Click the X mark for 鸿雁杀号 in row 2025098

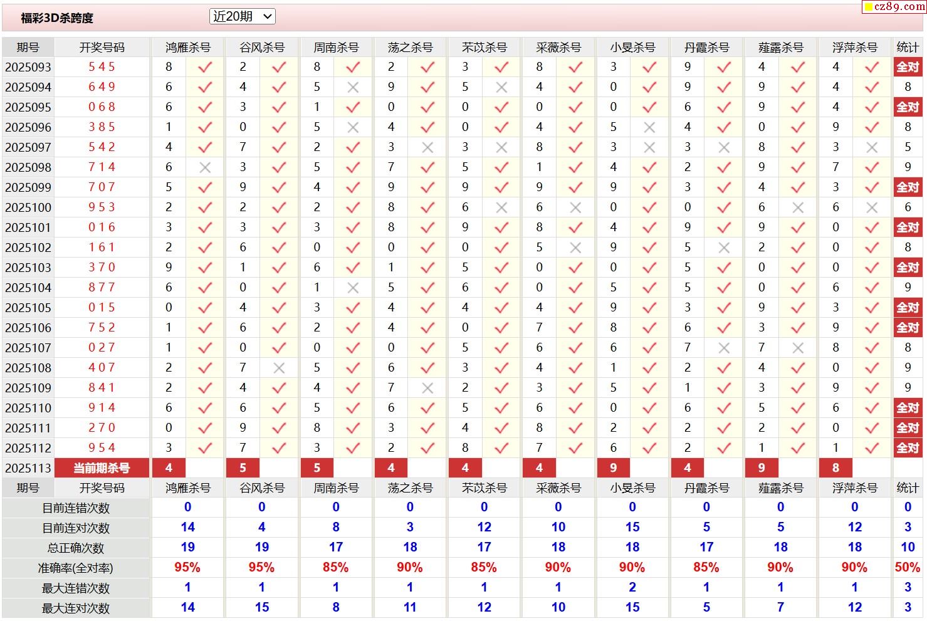click(x=205, y=167)
